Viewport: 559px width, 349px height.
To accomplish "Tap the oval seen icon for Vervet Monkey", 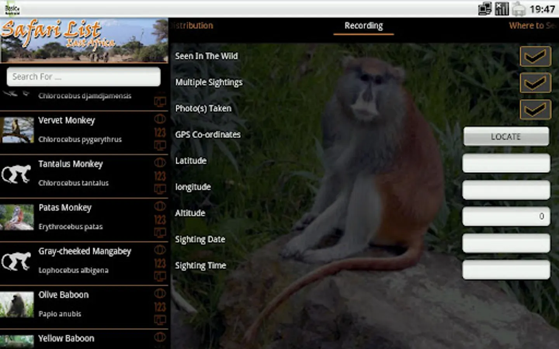I will pos(160,119).
